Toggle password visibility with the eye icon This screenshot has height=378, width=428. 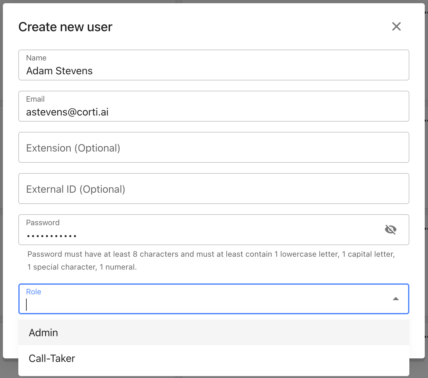(390, 229)
